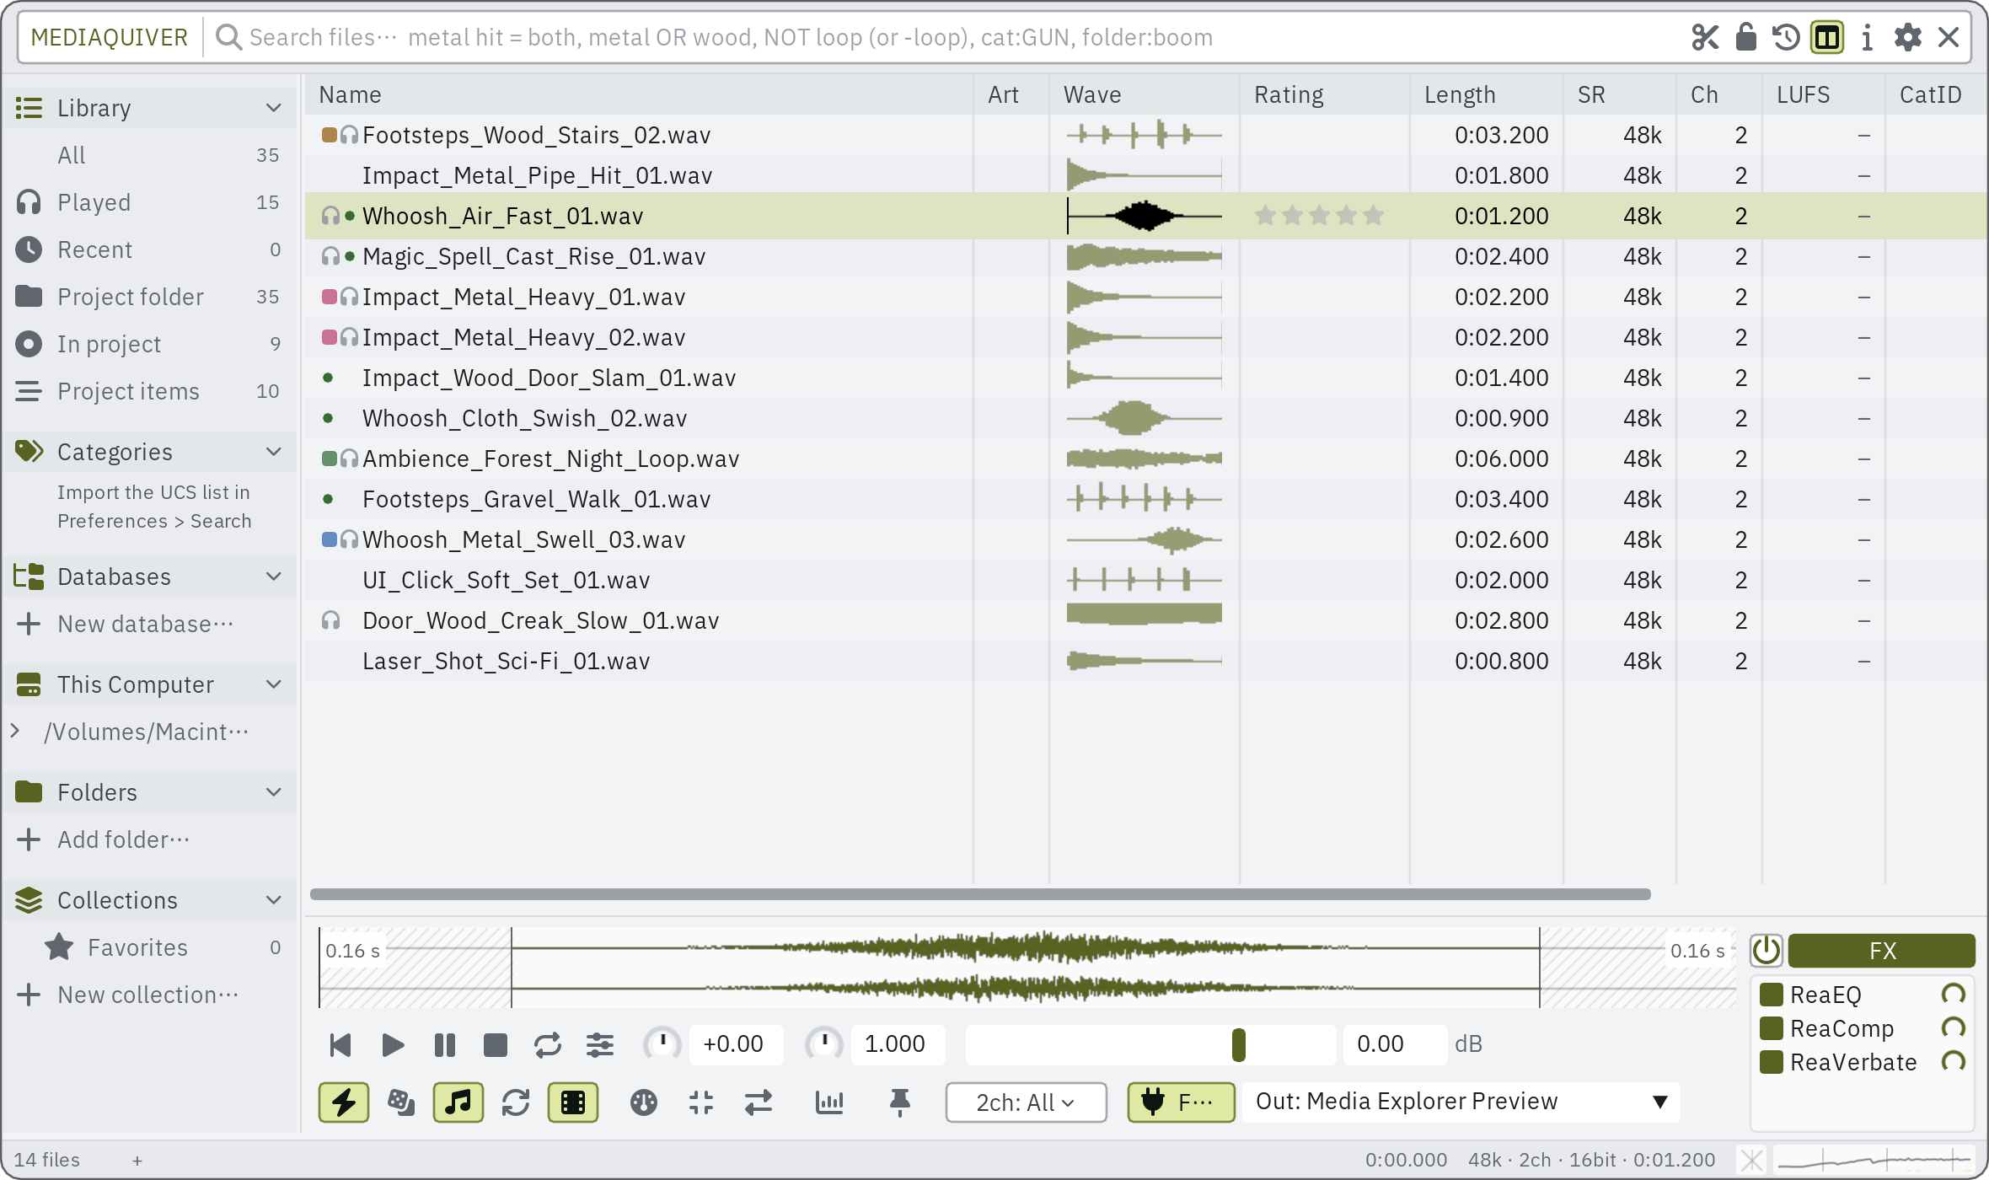Screen dimensions: 1989x1180
Task: Toggle the column layout icon in the top bar
Action: pos(1826,37)
